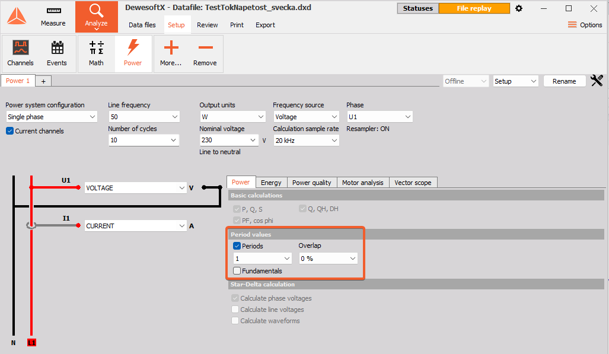Screen dimensions: 609x354
Task: Switch to Measure mode
Action: [53, 17]
